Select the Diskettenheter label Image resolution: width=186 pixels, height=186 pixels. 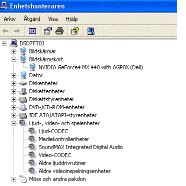(47, 91)
